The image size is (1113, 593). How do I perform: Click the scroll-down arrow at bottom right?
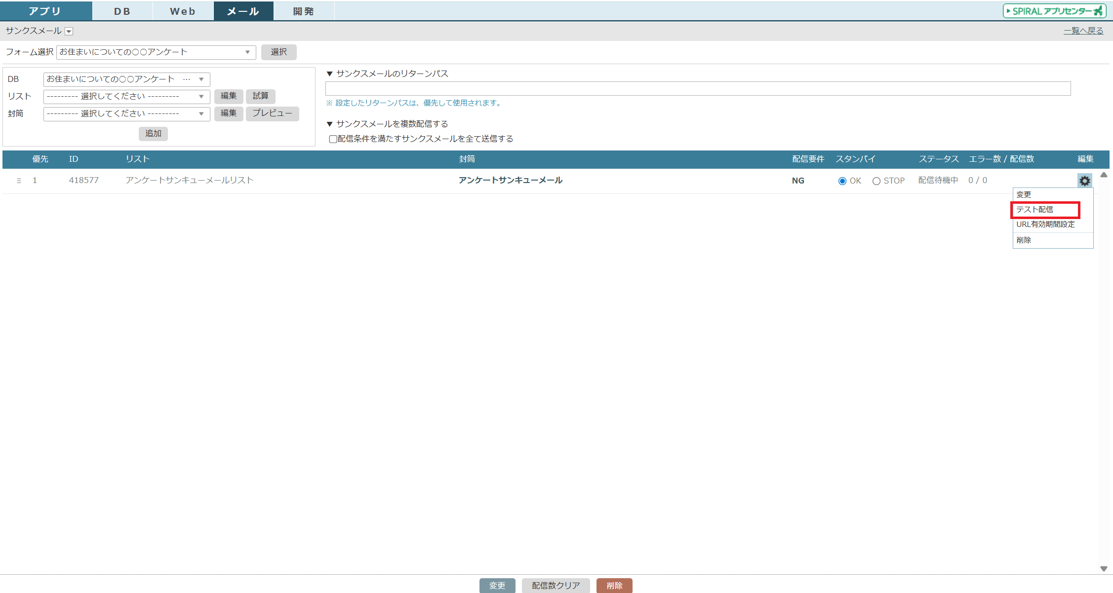(1104, 569)
